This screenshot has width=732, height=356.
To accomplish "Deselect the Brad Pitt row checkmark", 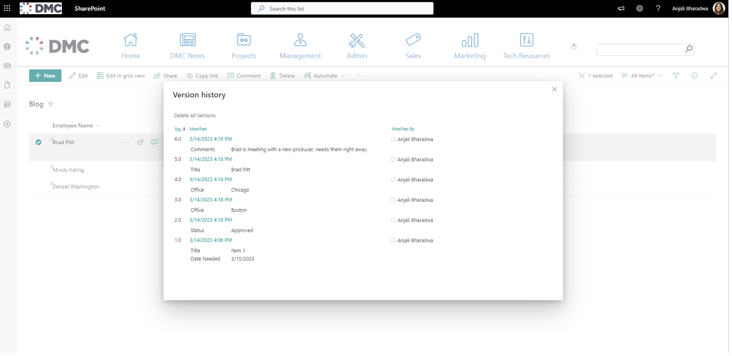I will tap(39, 143).
